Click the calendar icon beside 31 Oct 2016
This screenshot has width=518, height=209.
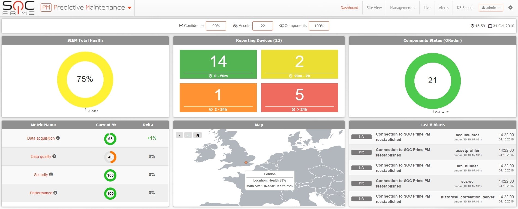(x=490, y=26)
